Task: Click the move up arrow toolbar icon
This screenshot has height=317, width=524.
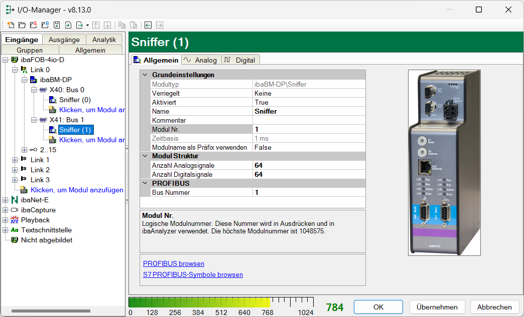Action: click(96, 25)
